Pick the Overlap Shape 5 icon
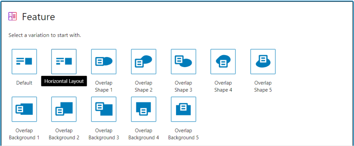 263,61
